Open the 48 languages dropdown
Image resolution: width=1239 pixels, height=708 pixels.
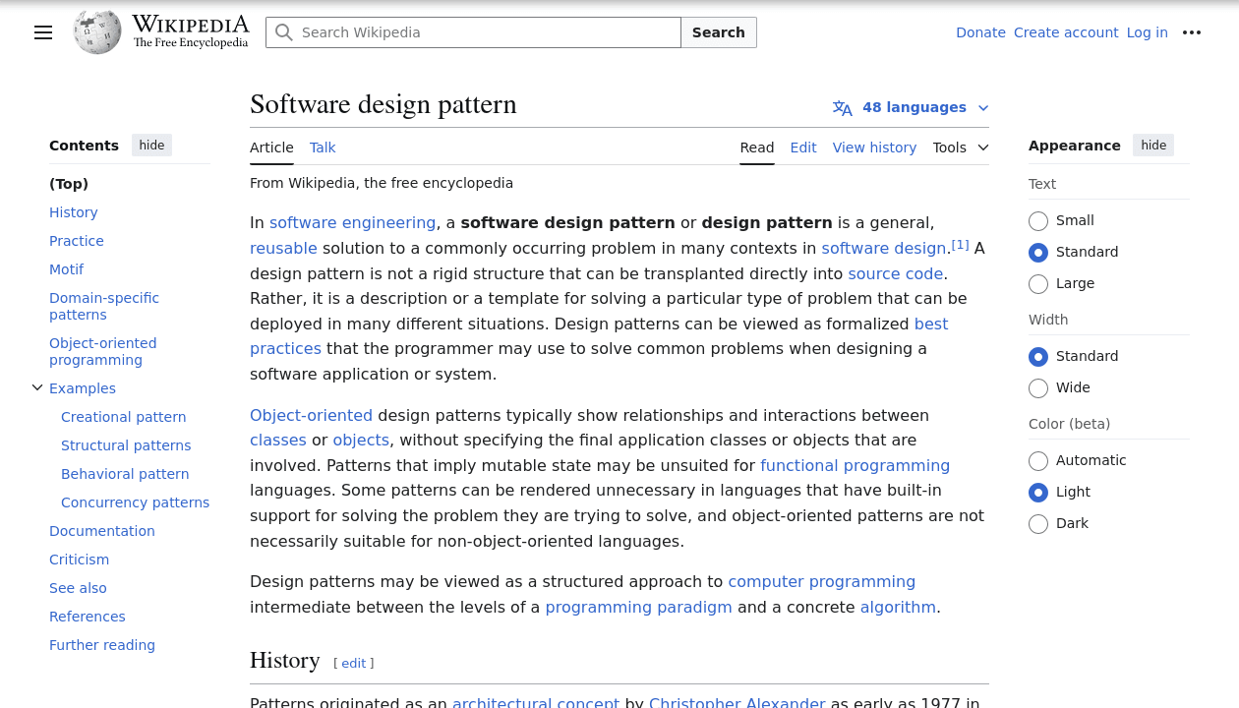(x=914, y=107)
